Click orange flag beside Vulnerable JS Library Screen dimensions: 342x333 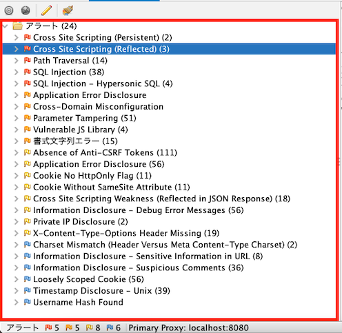(x=28, y=130)
